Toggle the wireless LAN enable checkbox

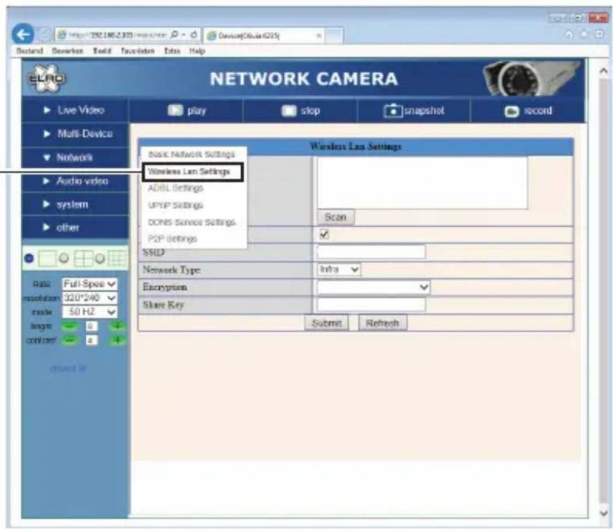(x=324, y=234)
